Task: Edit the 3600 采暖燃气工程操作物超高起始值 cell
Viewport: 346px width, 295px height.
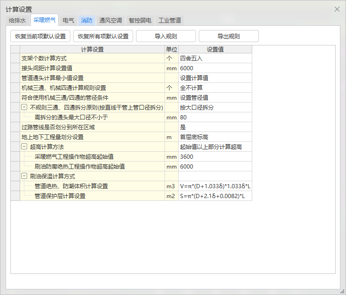Action: (x=215, y=157)
